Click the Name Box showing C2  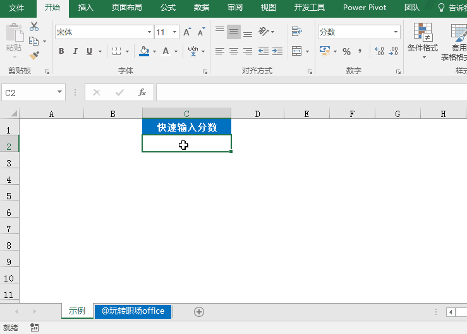pos(28,92)
